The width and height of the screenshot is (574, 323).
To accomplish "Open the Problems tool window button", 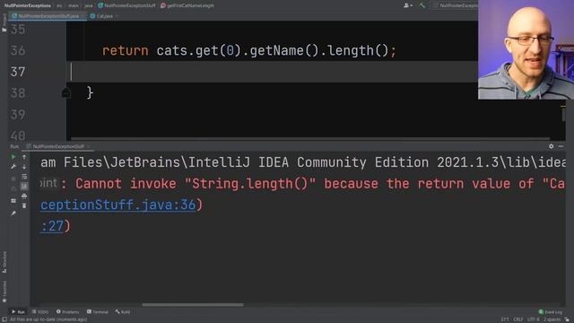I will pyautogui.click(x=68, y=312).
